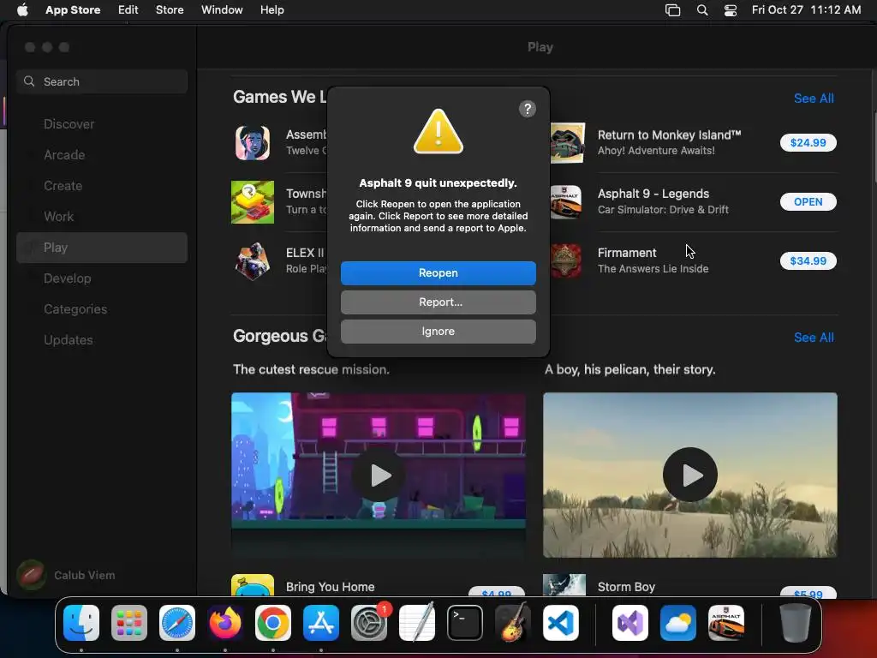Select Updates in the sidebar
877x658 pixels.
click(102, 339)
